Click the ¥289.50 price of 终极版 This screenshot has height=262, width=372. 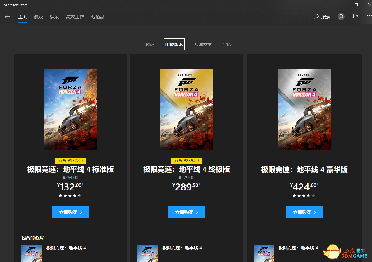pos(186,187)
